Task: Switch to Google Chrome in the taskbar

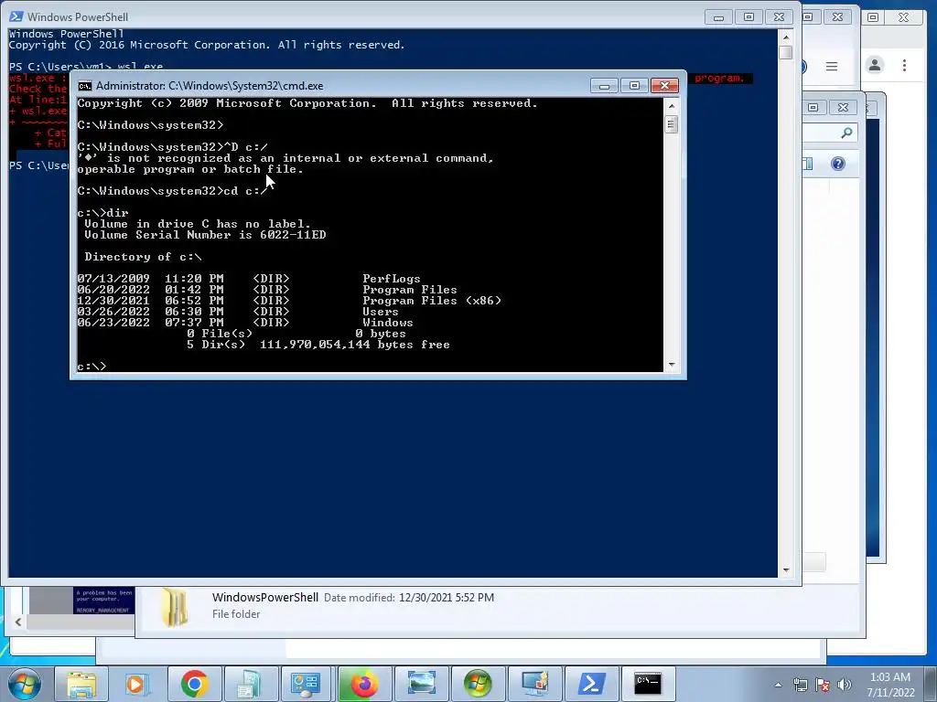Action: click(x=194, y=684)
